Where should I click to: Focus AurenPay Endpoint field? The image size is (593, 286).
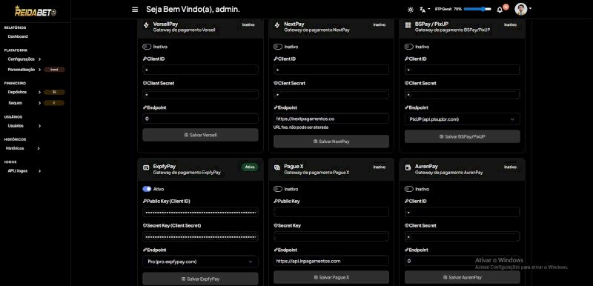462,261
